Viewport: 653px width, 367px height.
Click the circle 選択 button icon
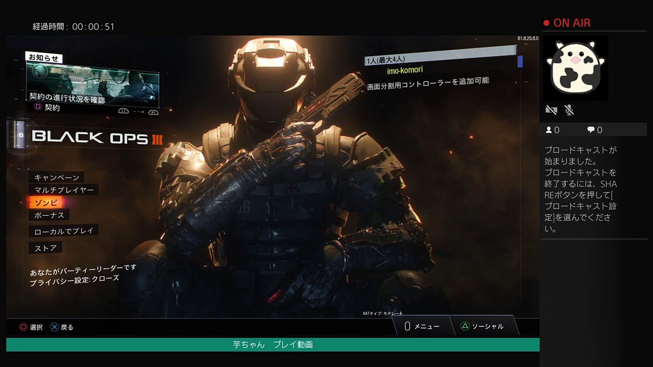23,327
